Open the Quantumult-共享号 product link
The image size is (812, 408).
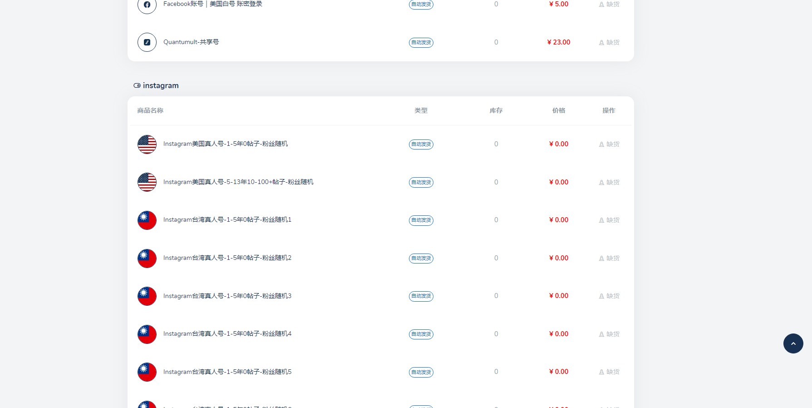pyautogui.click(x=191, y=42)
